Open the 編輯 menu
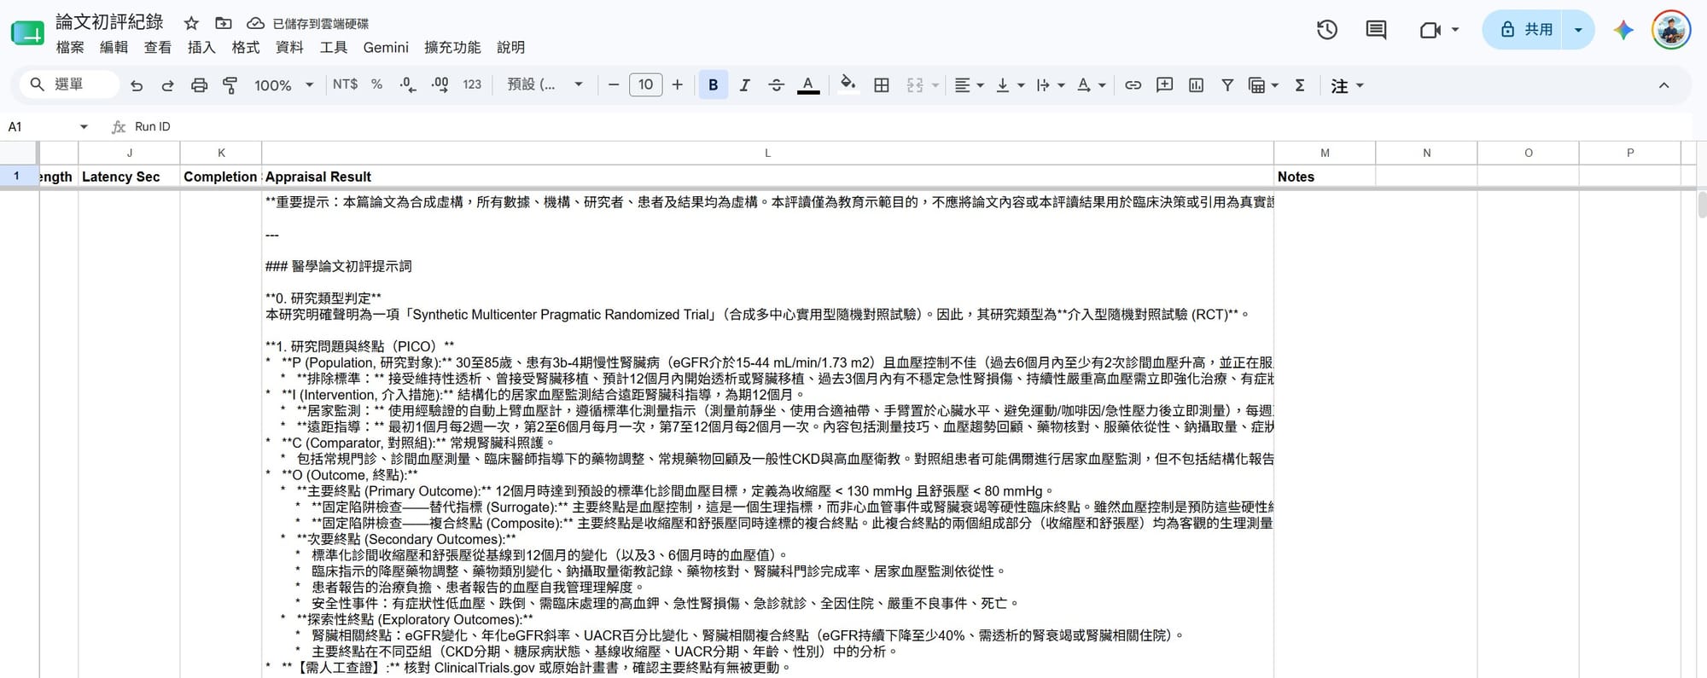Screen dimensions: 1707x678 114,48
